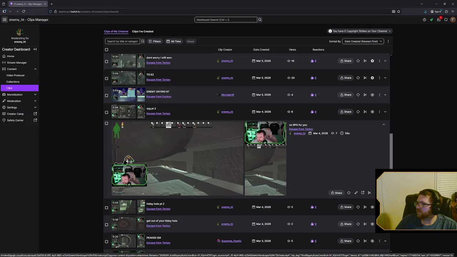Open the notifications inbox with red badge

pos(439,20)
